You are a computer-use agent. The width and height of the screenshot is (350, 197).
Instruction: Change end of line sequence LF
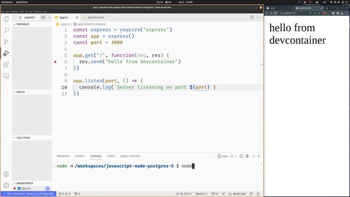coord(223,194)
